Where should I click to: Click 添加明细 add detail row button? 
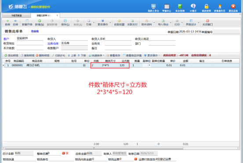[11, 55]
